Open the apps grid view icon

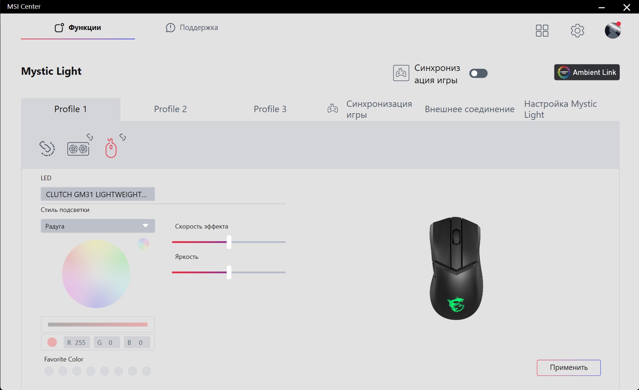coord(542,31)
